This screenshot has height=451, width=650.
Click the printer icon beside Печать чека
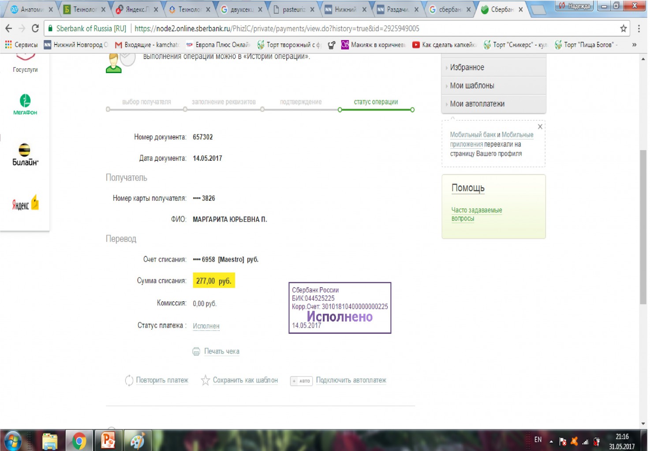tap(196, 351)
